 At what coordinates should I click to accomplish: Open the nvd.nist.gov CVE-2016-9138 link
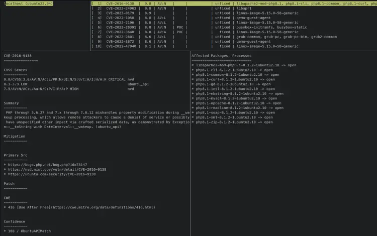57,170
